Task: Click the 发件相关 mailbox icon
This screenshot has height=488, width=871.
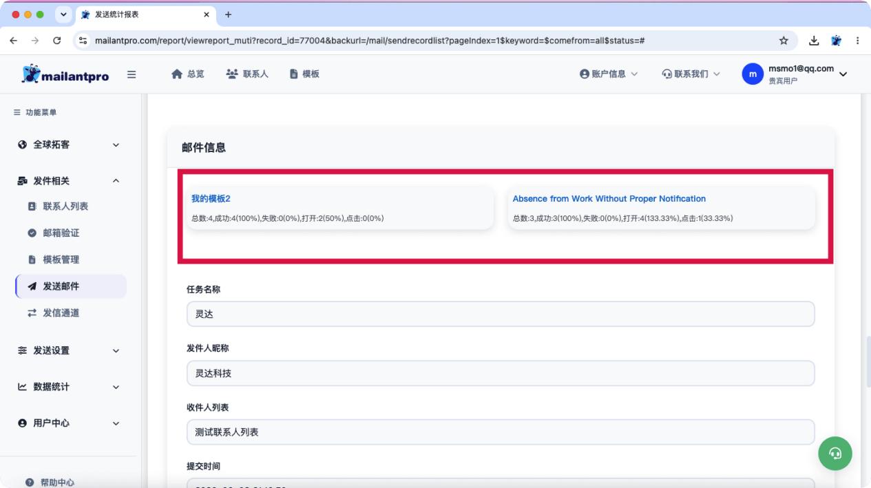Action: (22, 180)
